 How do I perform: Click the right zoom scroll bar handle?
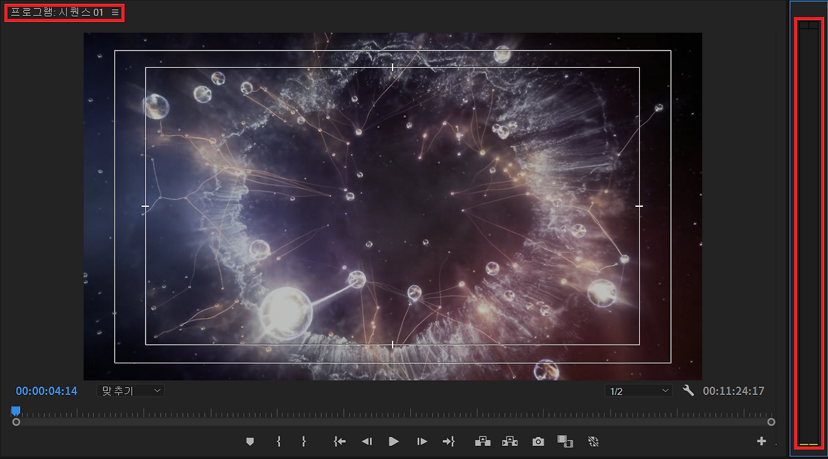click(771, 422)
